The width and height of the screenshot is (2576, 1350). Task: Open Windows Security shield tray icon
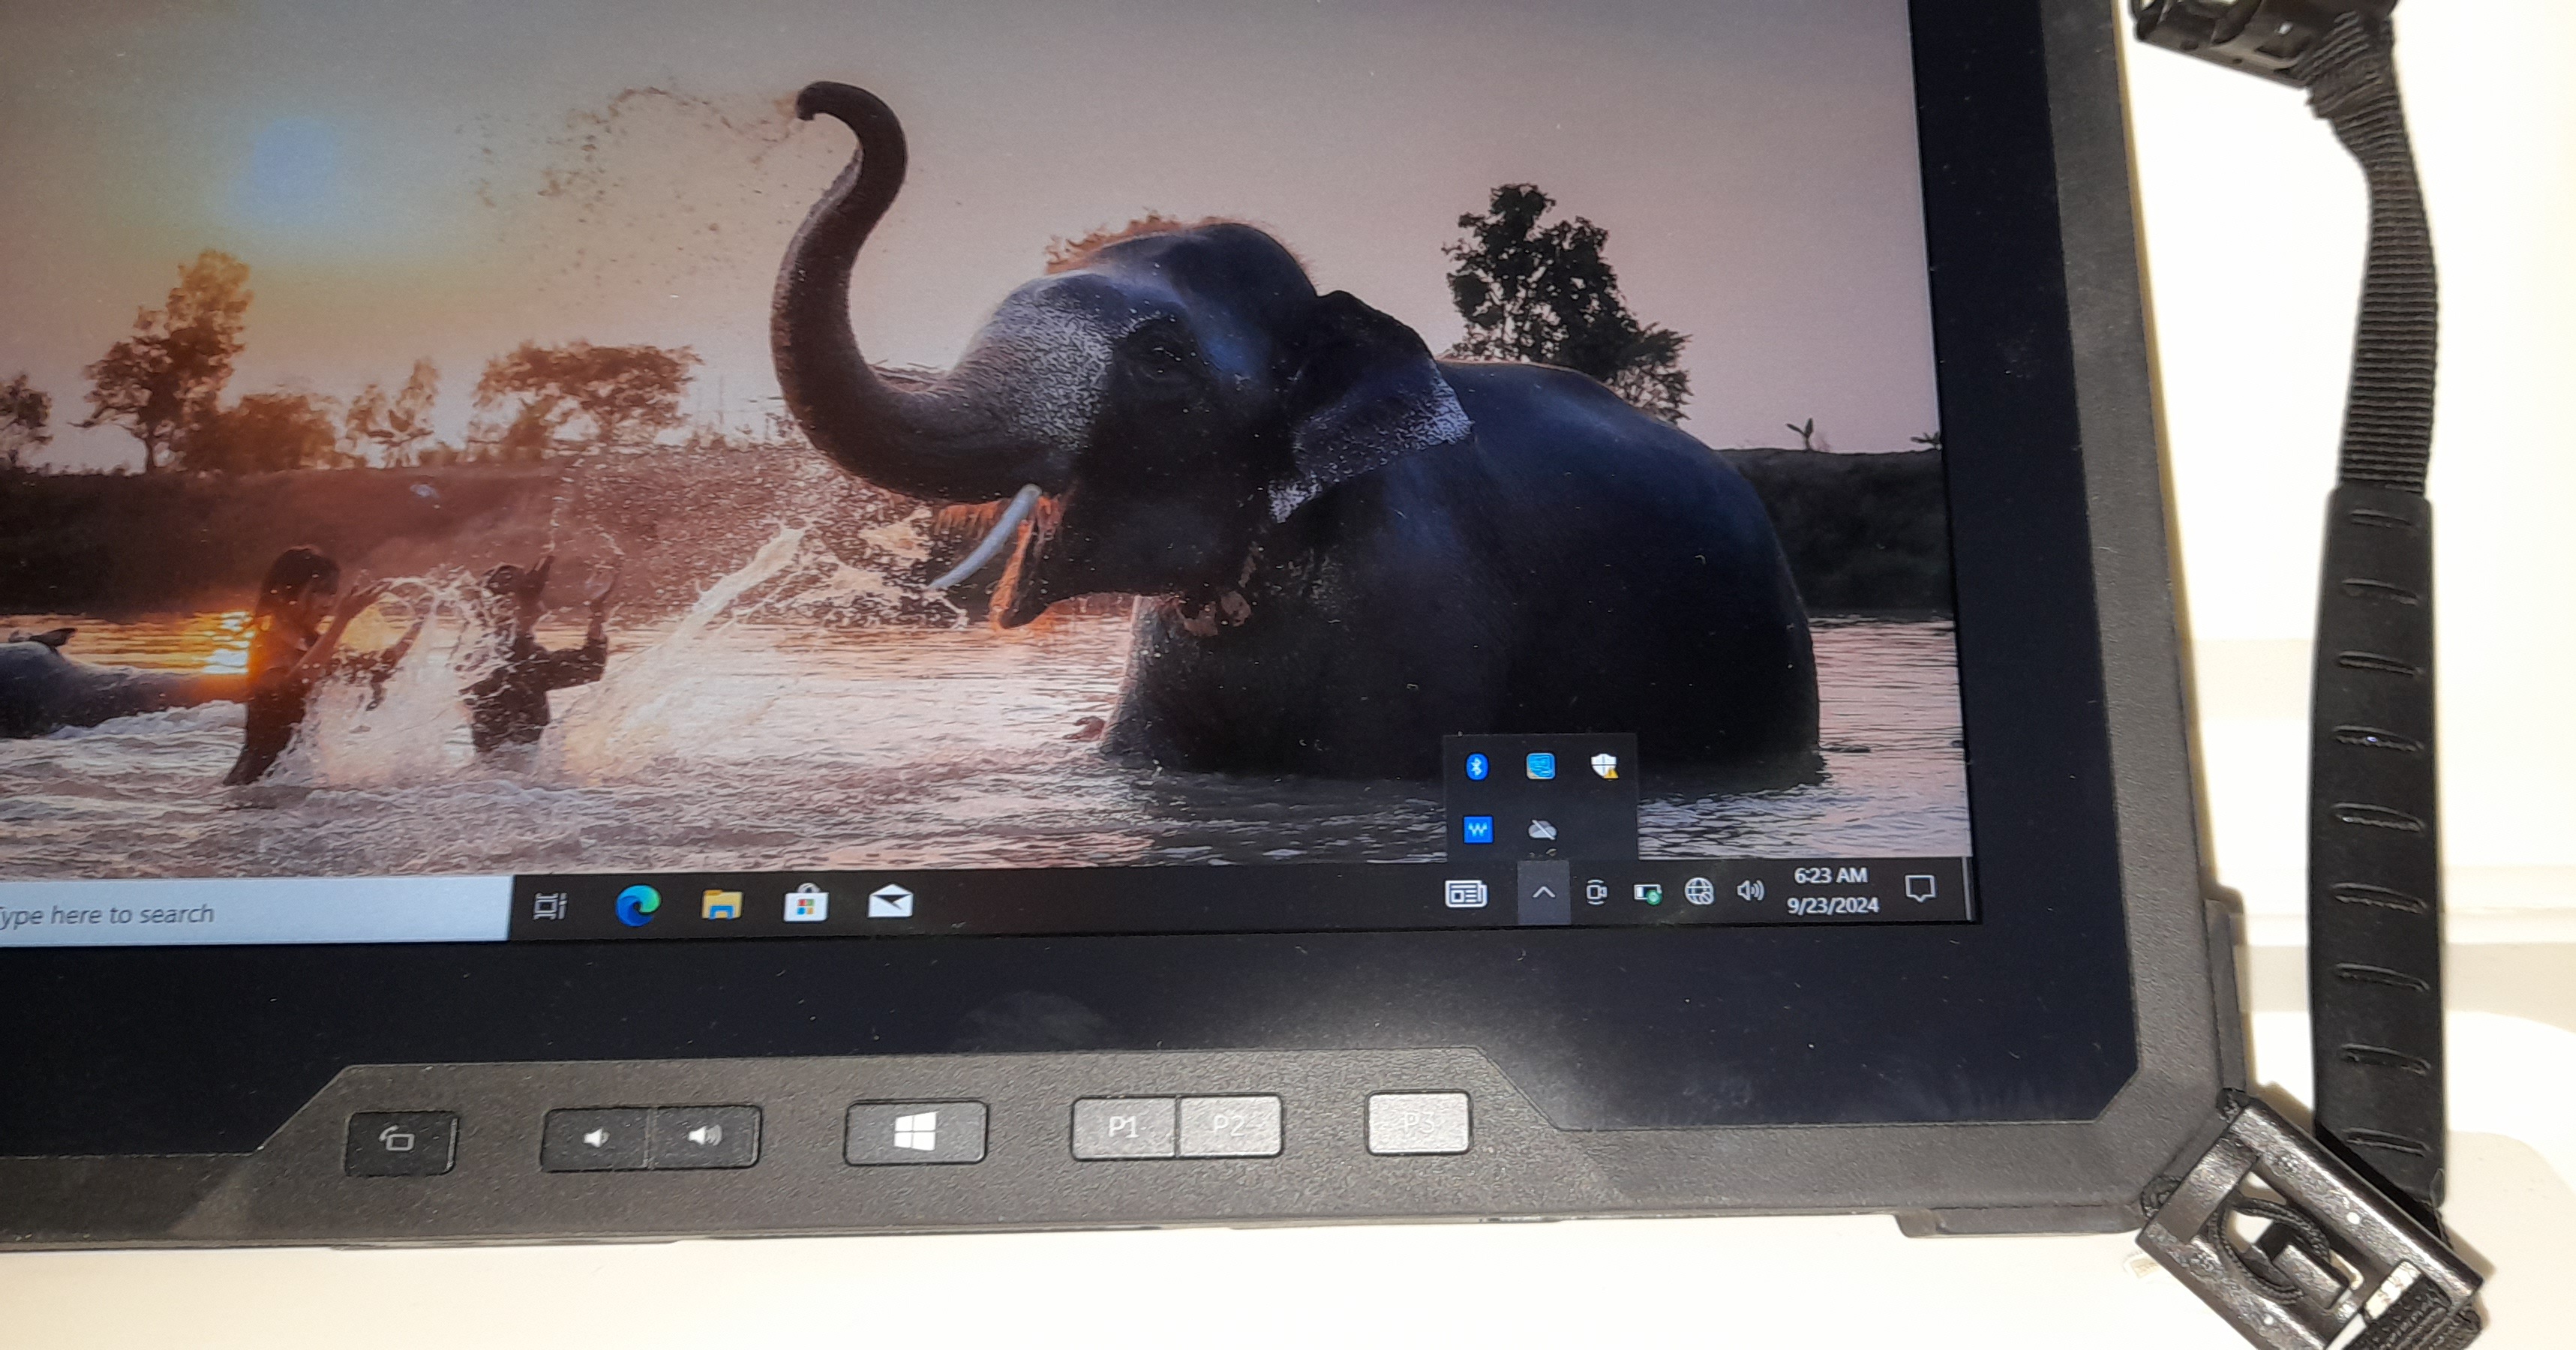click(1604, 766)
